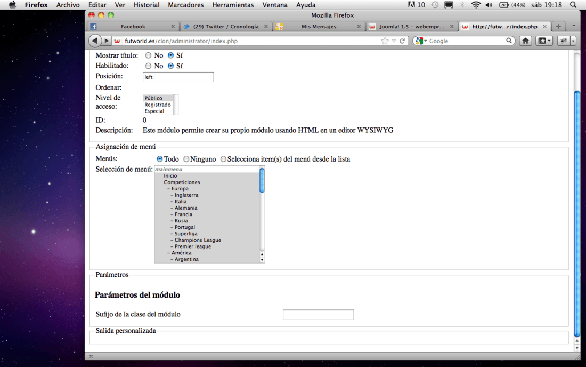The image size is (586, 367).
Task: Go forward with the forward arrow button
Action: pyautogui.click(x=107, y=41)
